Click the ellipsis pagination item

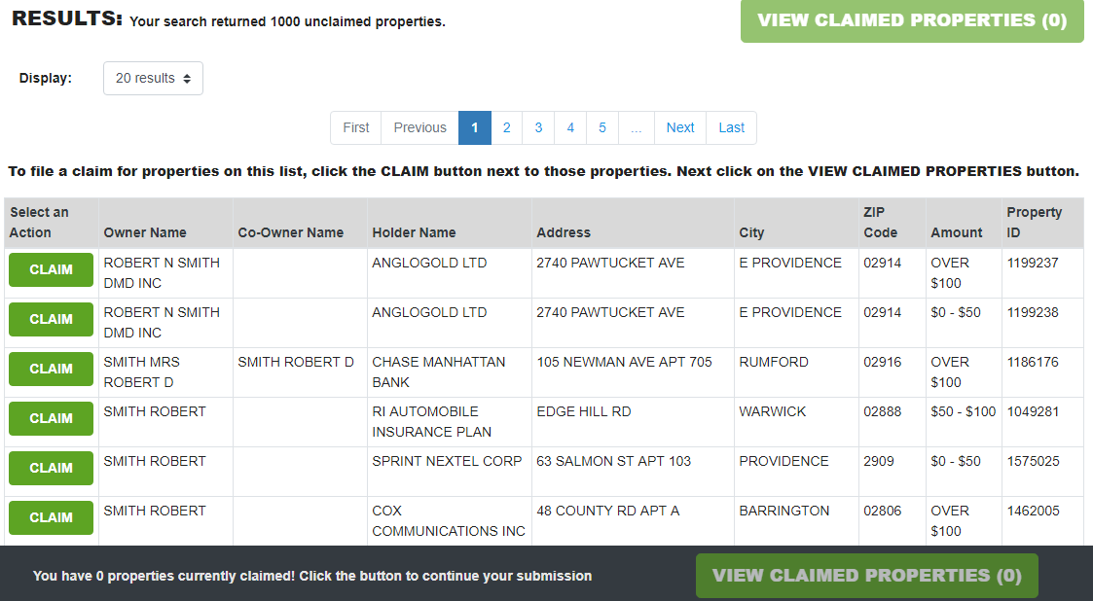click(x=636, y=127)
